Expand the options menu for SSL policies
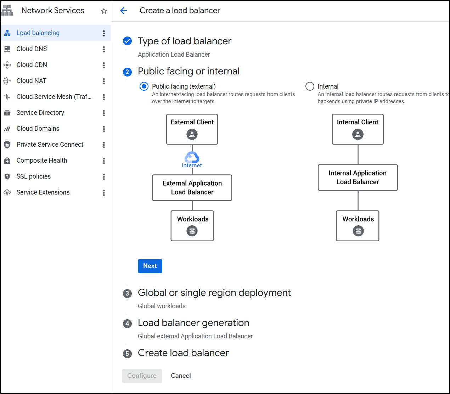450x394 pixels. click(x=104, y=177)
